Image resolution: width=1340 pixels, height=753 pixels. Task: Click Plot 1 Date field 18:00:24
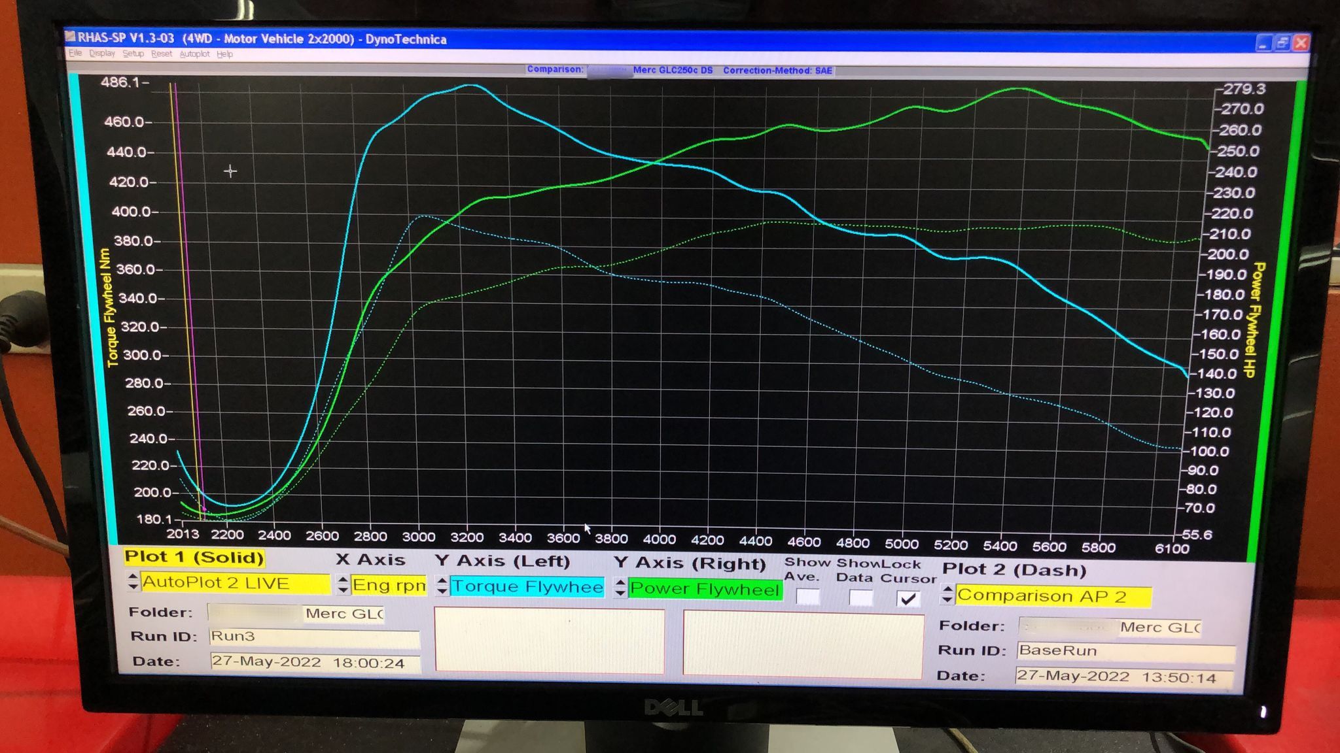pyautogui.click(x=315, y=662)
